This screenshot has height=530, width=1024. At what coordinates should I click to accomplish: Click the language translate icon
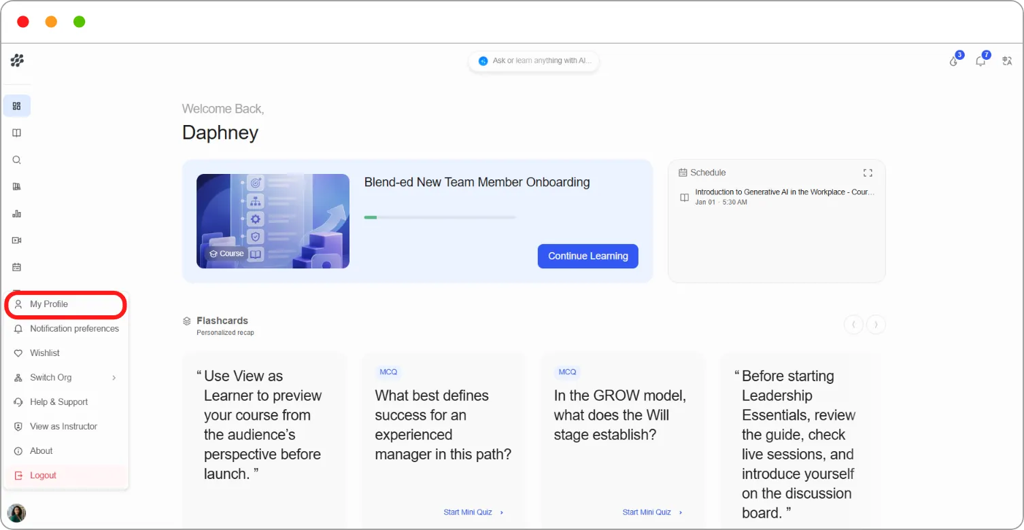[x=1008, y=60]
